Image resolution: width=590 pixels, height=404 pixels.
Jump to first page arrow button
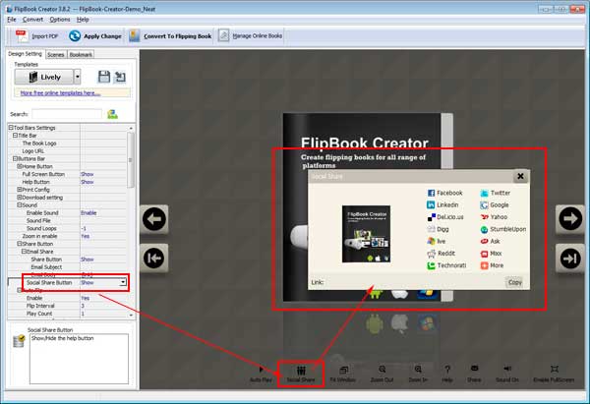[x=154, y=259]
